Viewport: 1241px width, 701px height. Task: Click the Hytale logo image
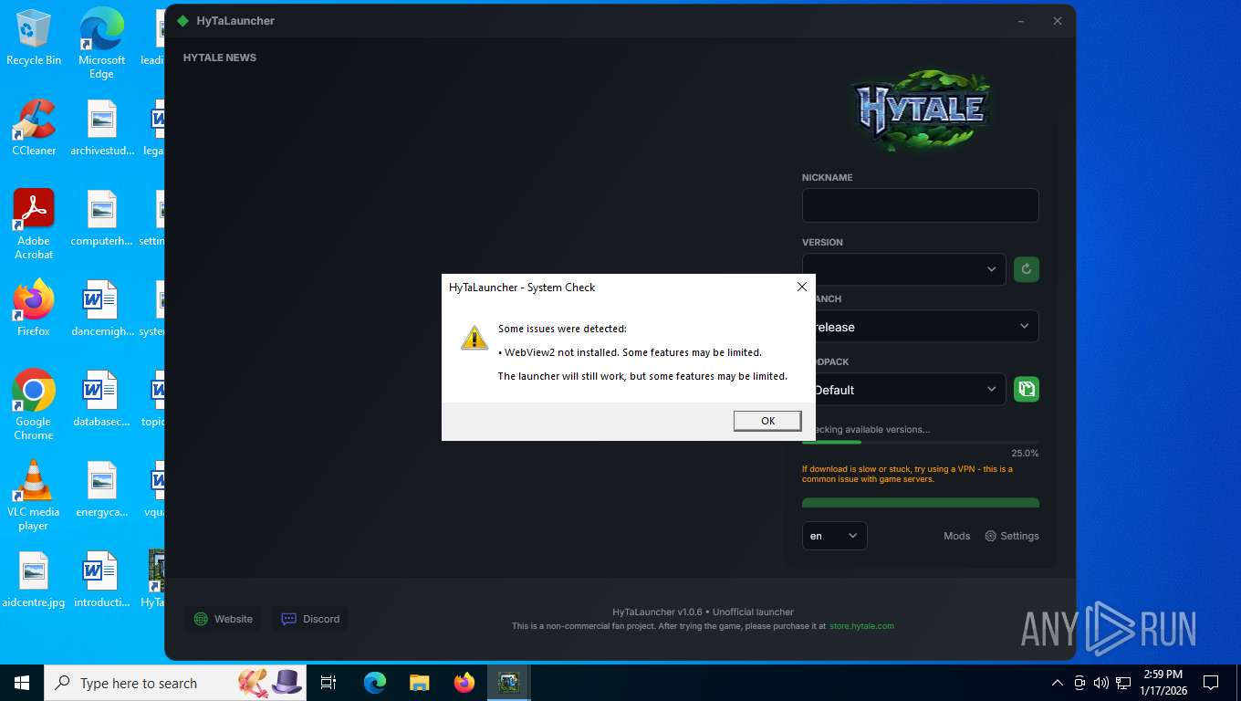click(x=920, y=110)
